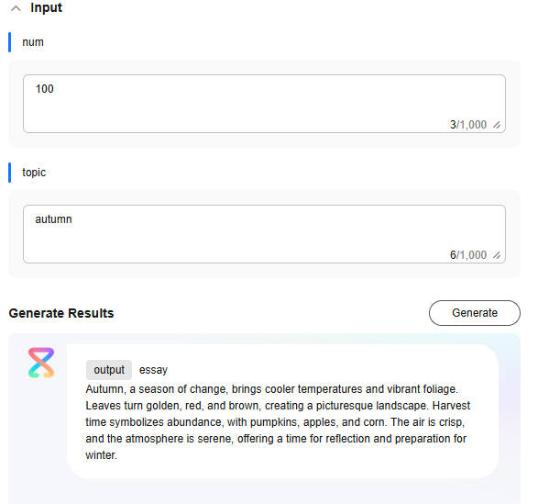Click the output tag label
The width and height of the screenshot is (538, 504).
(109, 370)
